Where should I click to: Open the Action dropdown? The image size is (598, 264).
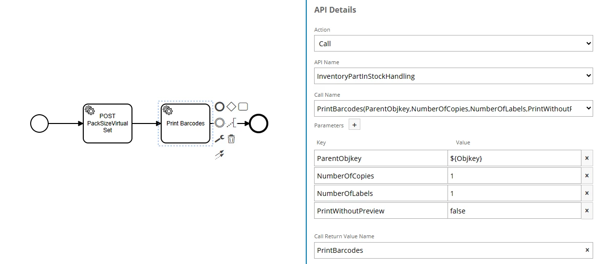coord(453,44)
